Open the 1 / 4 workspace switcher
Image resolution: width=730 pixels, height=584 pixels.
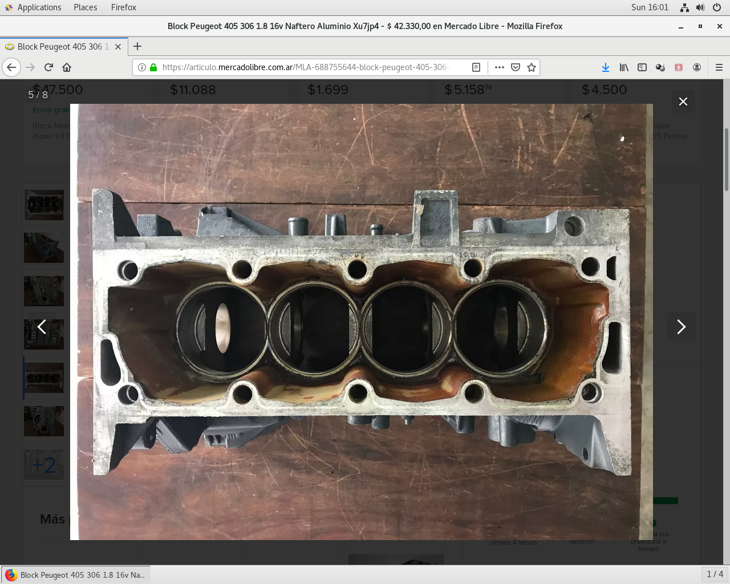[715, 574]
